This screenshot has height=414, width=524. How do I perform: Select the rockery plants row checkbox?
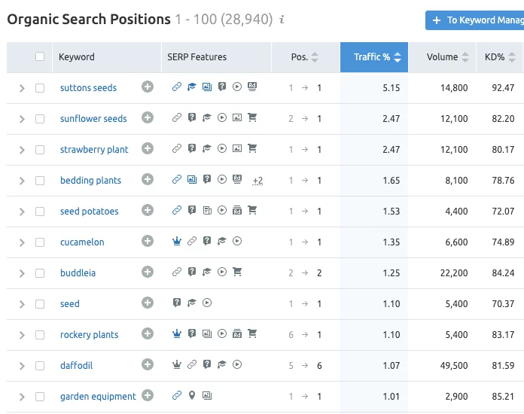tap(40, 335)
